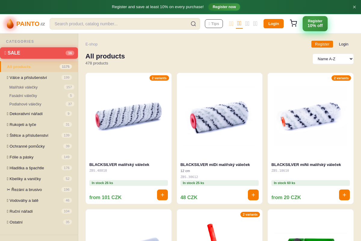Click catalog number ZBS.18610

coord(280,171)
